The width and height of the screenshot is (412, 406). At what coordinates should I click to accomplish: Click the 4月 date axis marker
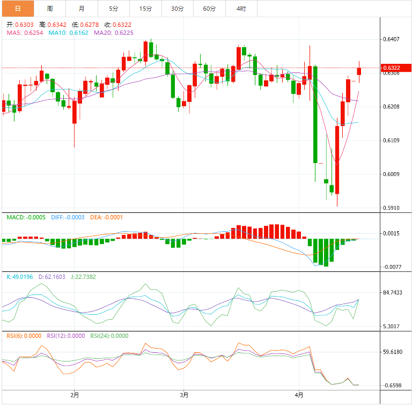coord(299,395)
